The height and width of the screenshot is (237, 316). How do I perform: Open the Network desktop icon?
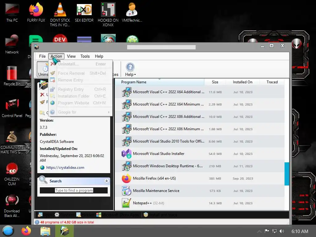point(12,44)
